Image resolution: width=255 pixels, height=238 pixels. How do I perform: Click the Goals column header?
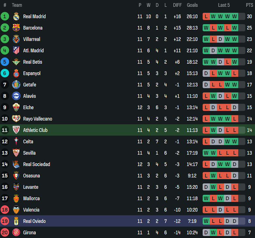192,5
